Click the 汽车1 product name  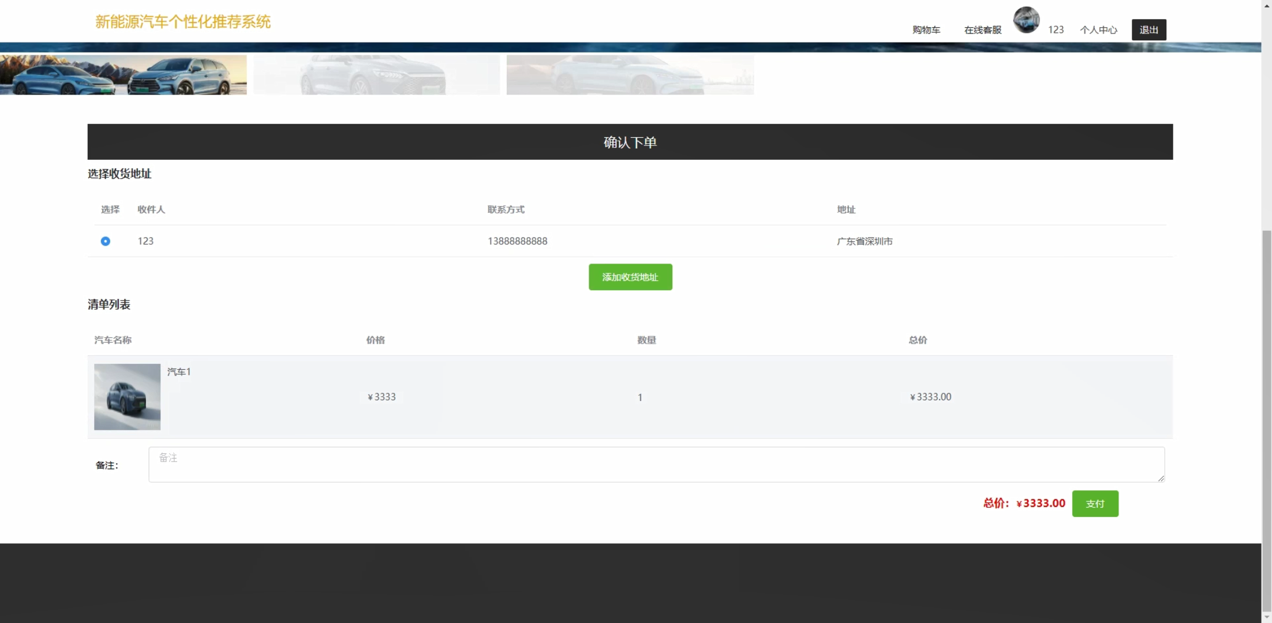click(179, 372)
